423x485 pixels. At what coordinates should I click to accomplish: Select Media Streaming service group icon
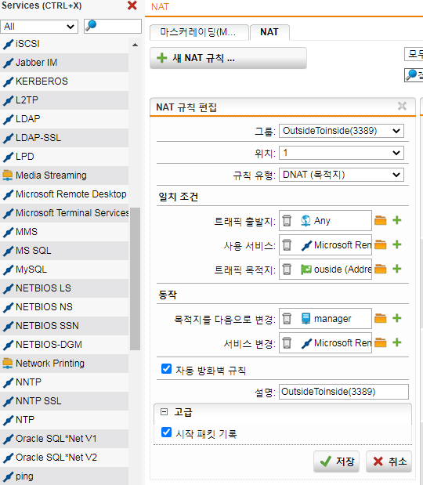pyautogui.click(x=7, y=176)
